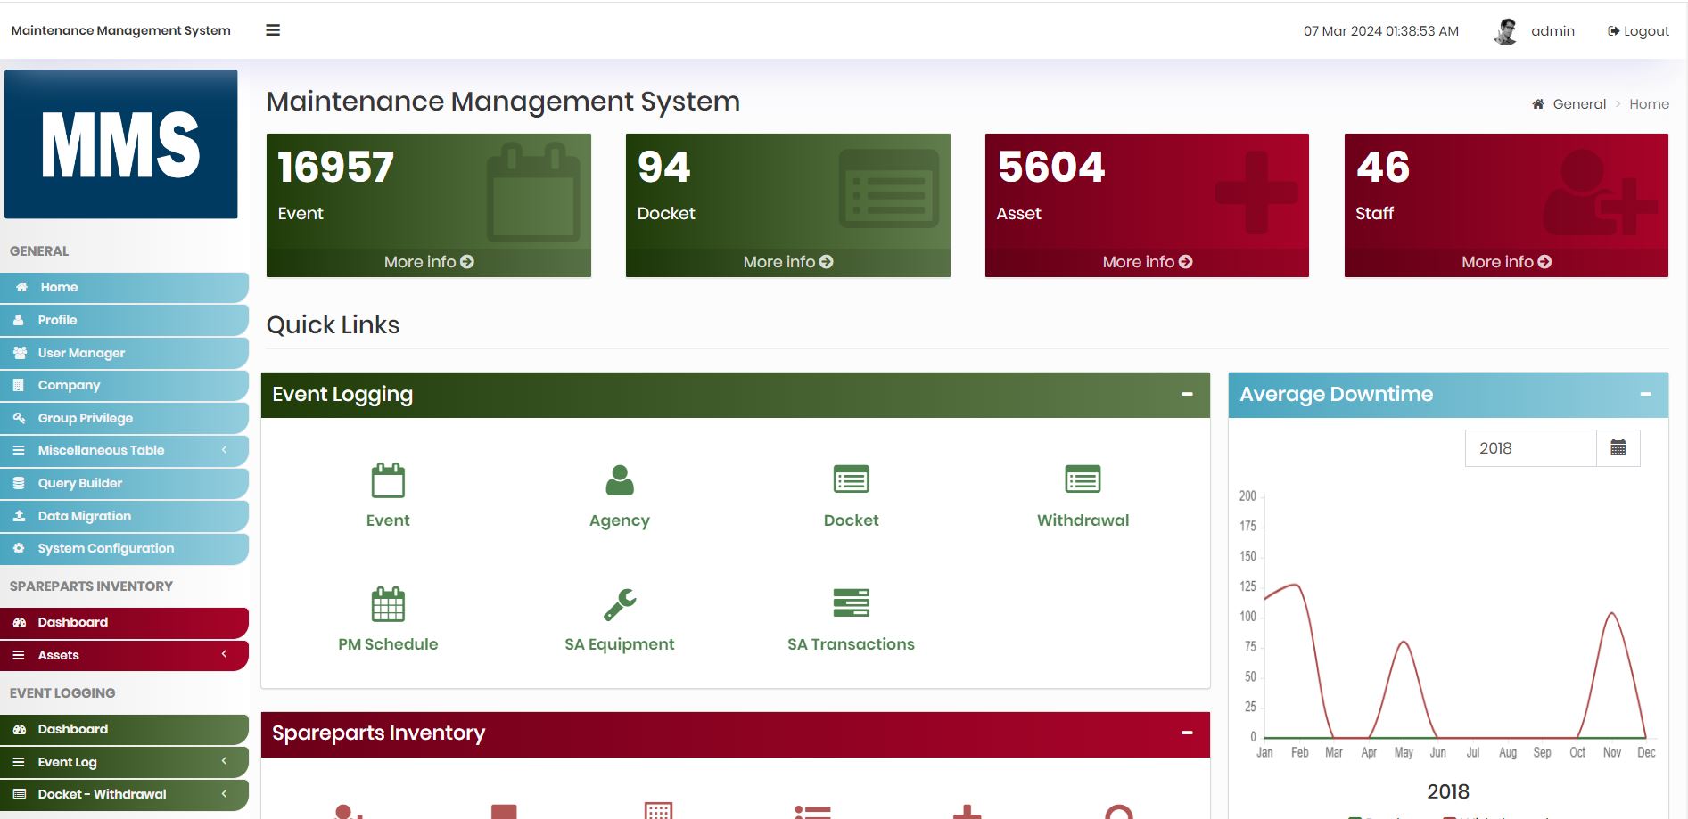Screen dimensions: 1688x819
Task: Open the Event quick link calendar icon
Action: coord(388,480)
